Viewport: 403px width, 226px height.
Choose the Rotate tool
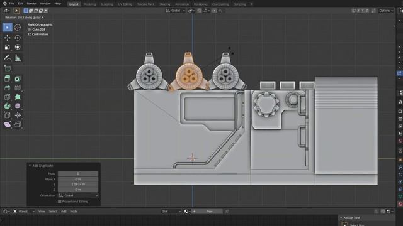coord(18,38)
